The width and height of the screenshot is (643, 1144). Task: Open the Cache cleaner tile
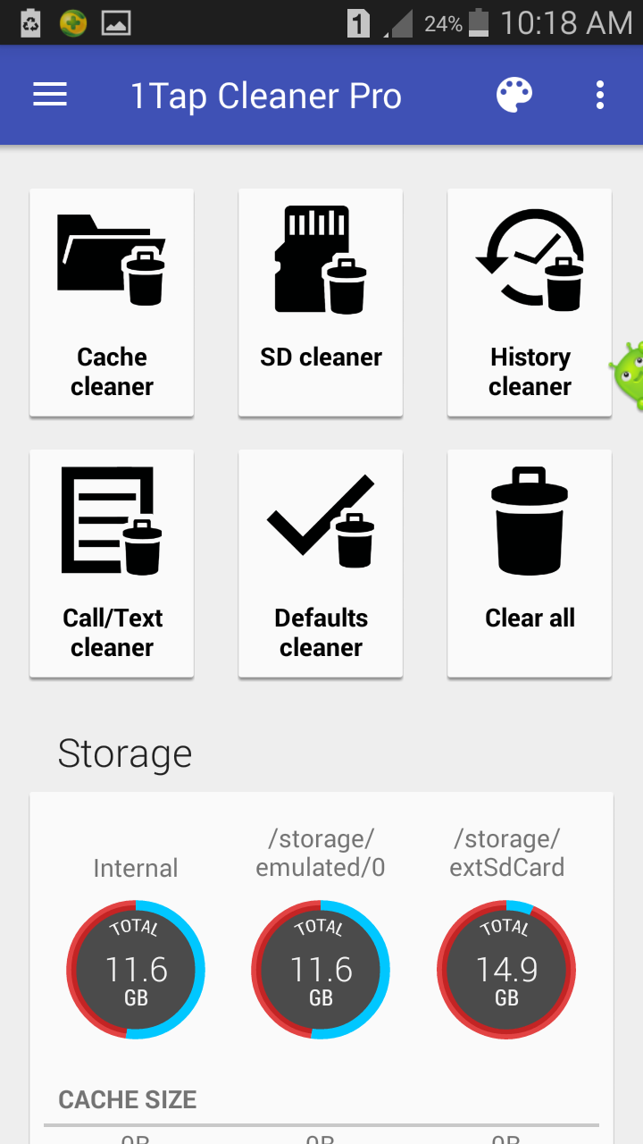(112, 302)
